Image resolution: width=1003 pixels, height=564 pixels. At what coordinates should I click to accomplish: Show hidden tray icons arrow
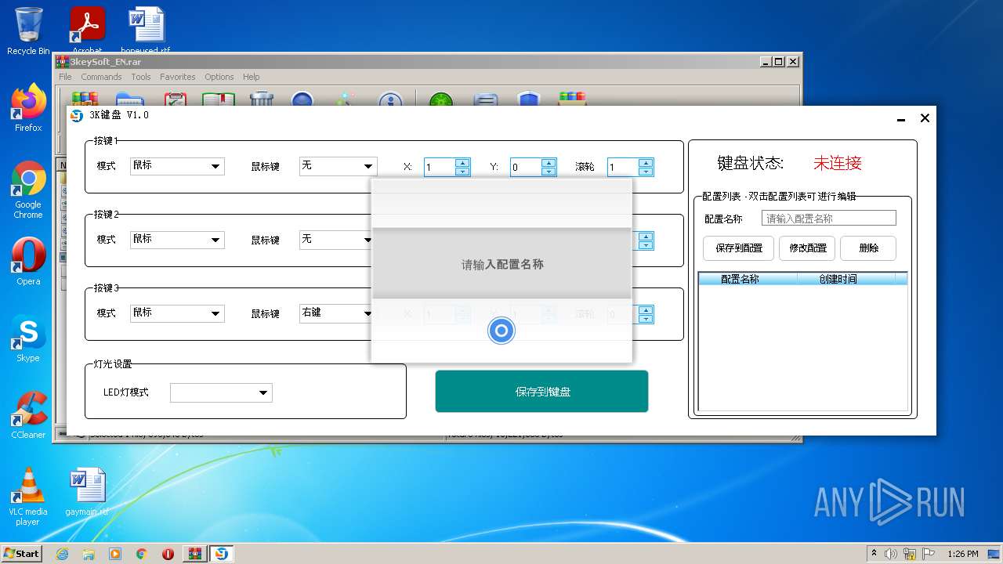[x=874, y=553]
